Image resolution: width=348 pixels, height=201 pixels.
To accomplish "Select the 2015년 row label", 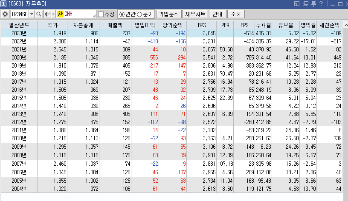I will click(19, 98).
